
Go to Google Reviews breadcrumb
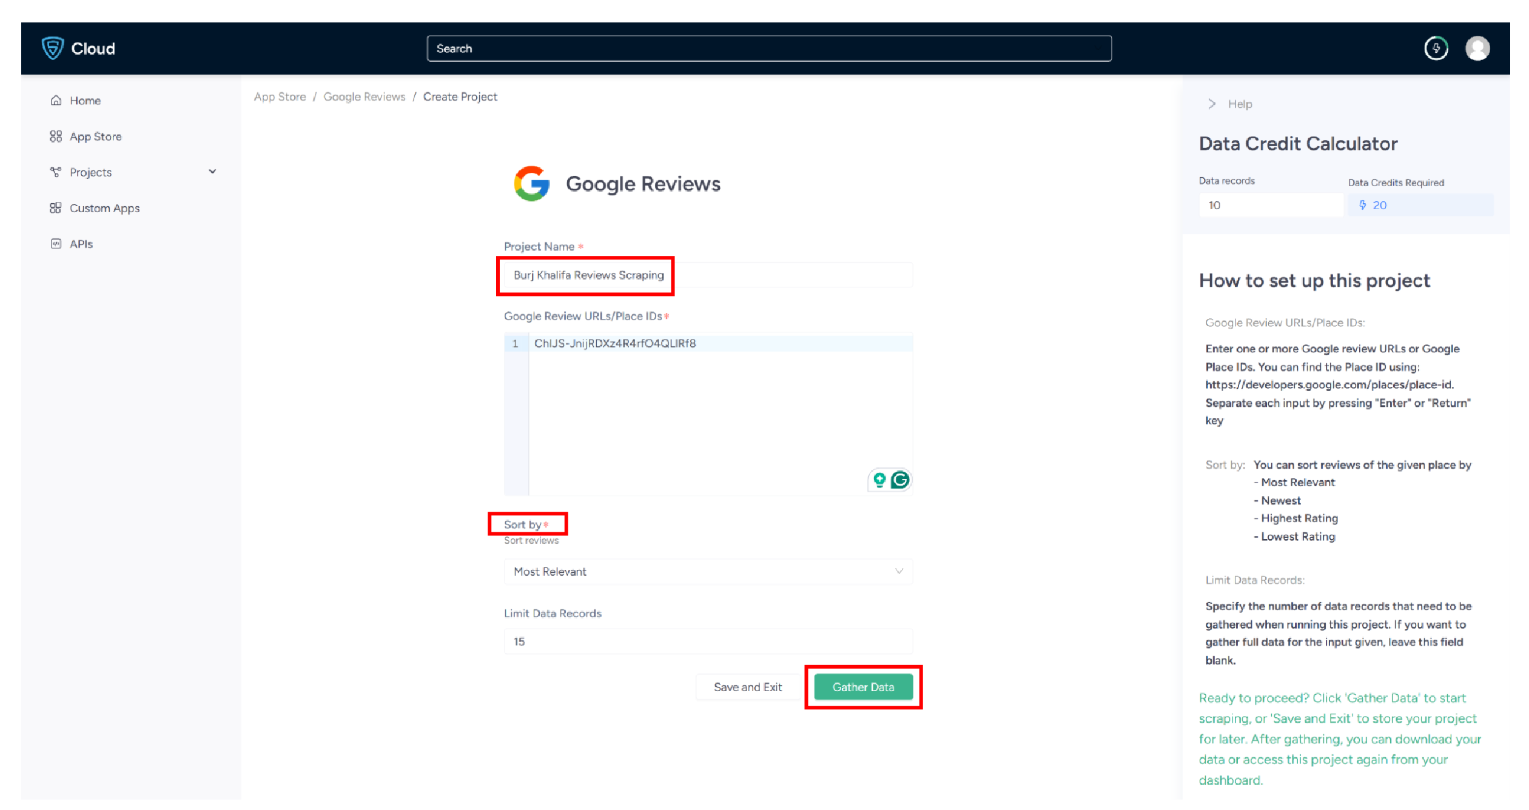click(x=364, y=97)
